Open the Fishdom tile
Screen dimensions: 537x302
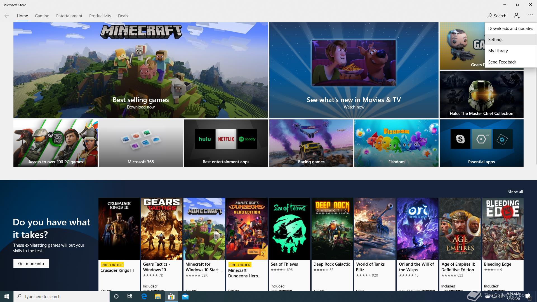point(396,143)
